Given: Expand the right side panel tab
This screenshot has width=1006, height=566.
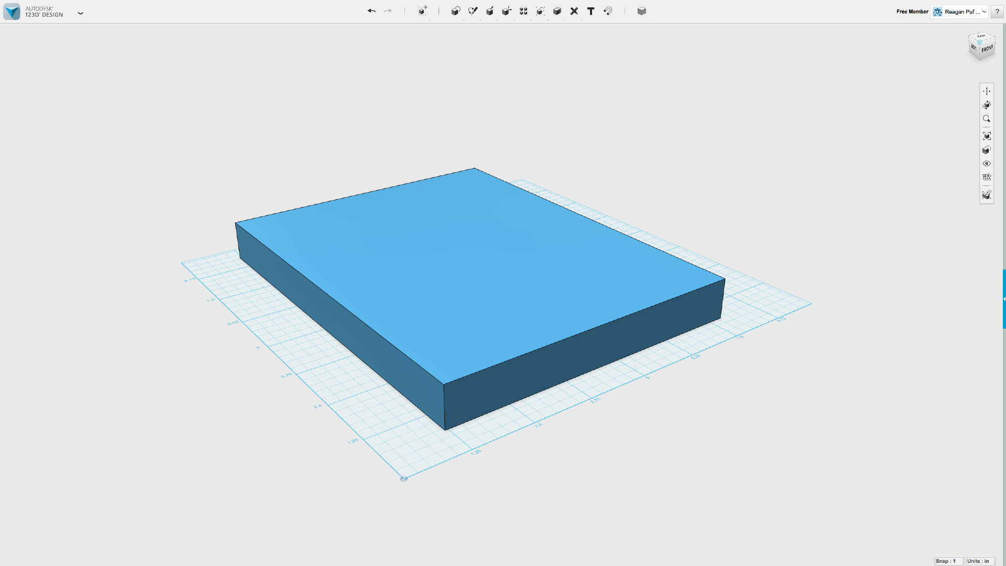Looking at the screenshot, I should point(1004,299).
